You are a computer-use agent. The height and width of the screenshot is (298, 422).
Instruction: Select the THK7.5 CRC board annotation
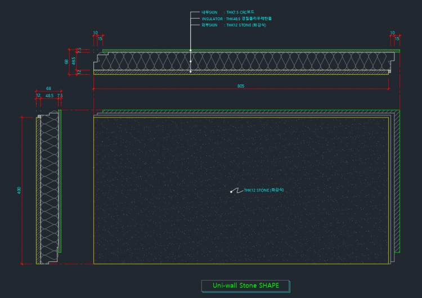[x=228, y=12]
